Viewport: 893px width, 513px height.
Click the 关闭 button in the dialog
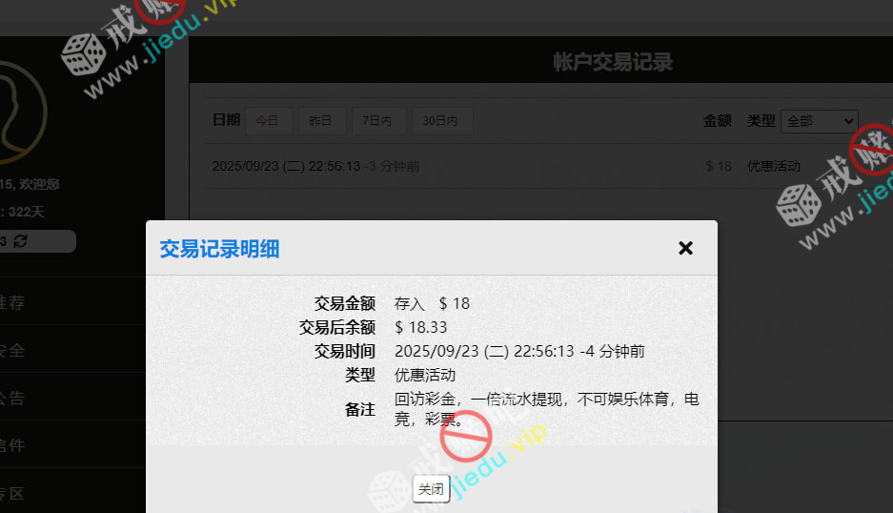431,489
